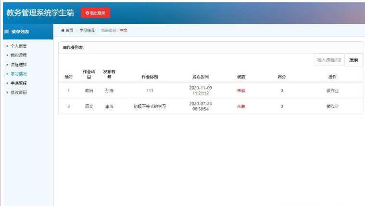Open 修改密码 sidebar item
The image size is (365, 206).
(x=19, y=92)
